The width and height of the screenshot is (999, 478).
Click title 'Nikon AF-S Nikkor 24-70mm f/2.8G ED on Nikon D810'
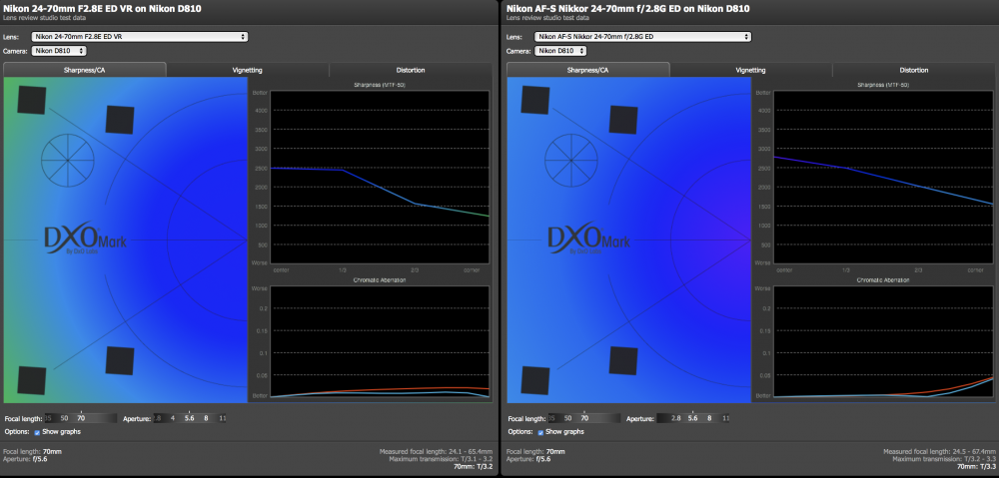pyautogui.click(x=627, y=8)
